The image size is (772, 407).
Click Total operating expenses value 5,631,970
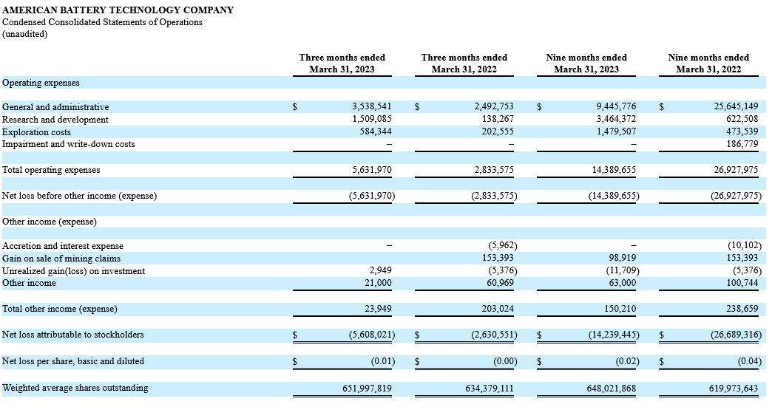372,170
